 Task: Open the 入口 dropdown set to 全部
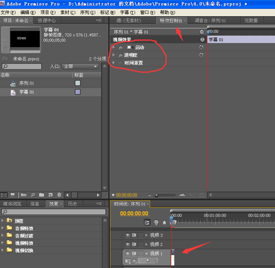pos(80,66)
